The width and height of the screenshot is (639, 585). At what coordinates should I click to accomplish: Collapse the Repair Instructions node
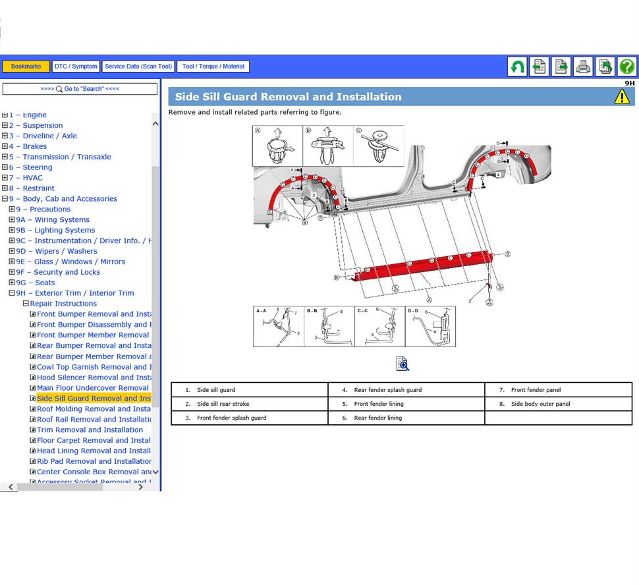pyautogui.click(x=26, y=303)
